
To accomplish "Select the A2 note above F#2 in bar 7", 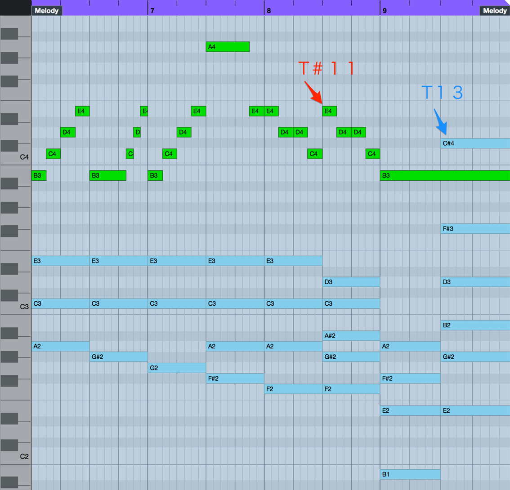I will pyautogui.click(x=235, y=346).
